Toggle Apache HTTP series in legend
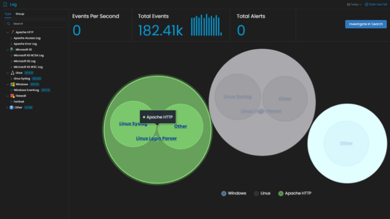The width and height of the screenshot is (390, 219). (294, 193)
